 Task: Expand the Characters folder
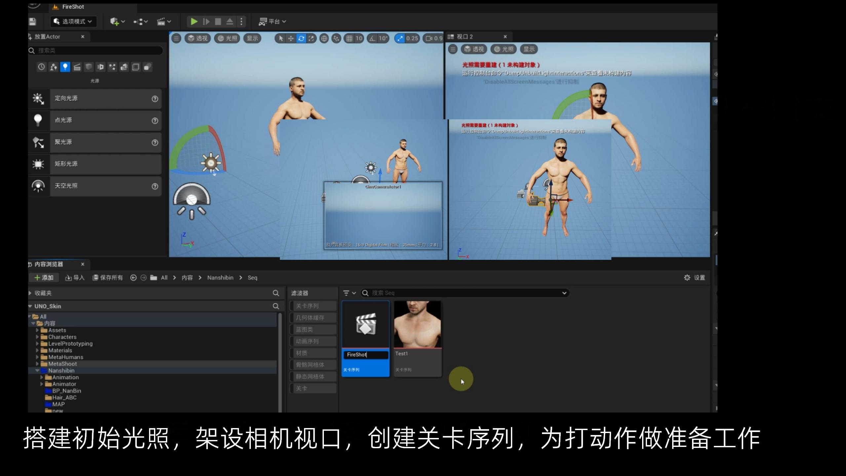point(37,337)
